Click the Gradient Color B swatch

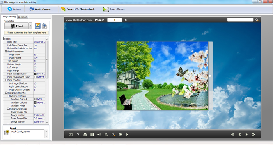tap(35, 102)
